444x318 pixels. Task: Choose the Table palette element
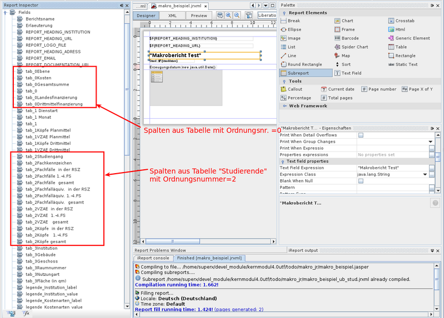pyautogui.click(x=397, y=47)
